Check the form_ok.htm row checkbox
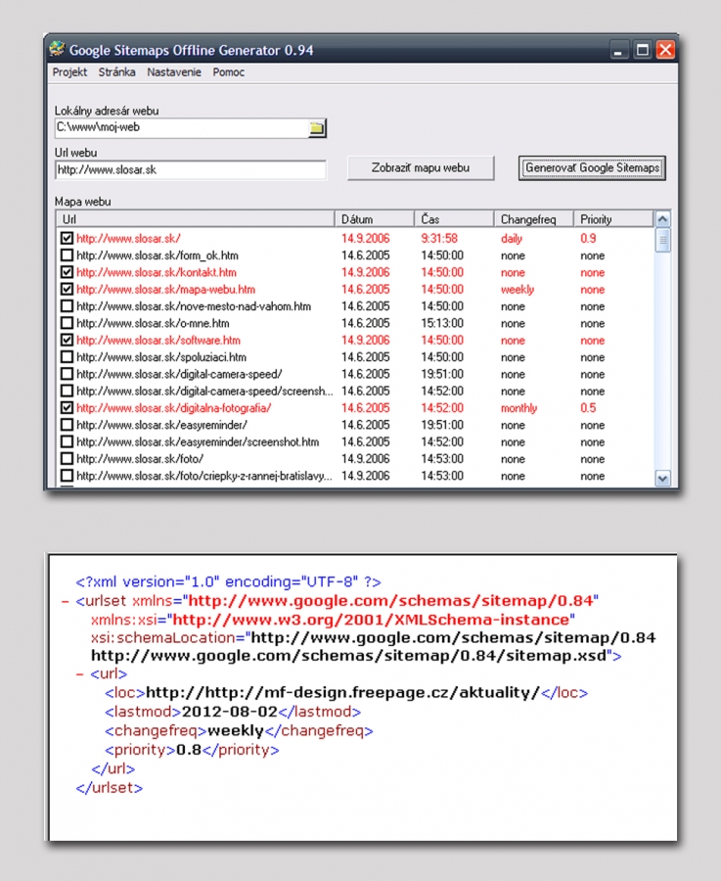 tap(67, 255)
